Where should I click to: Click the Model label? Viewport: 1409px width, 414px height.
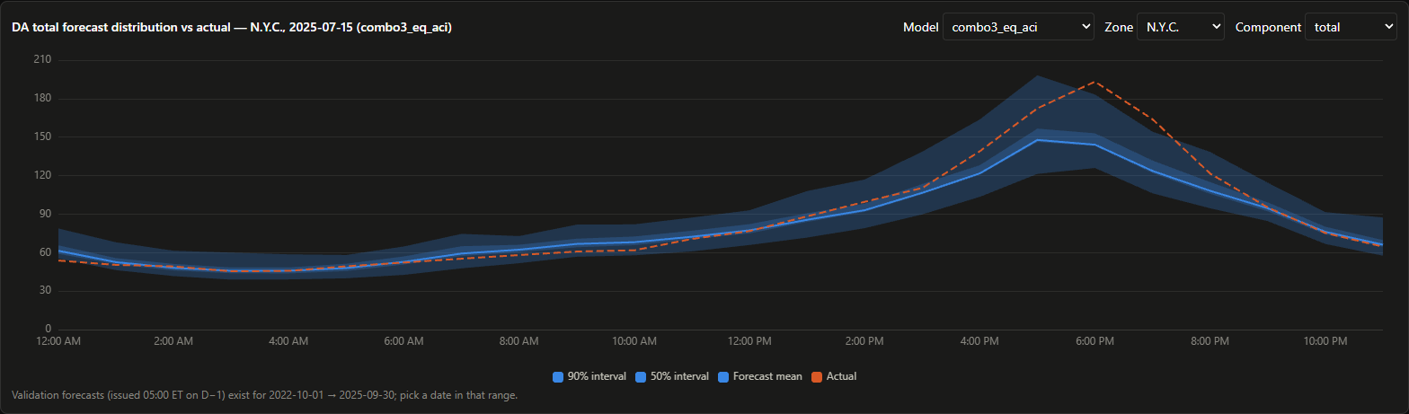pyautogui.click(x=921, y=27)
